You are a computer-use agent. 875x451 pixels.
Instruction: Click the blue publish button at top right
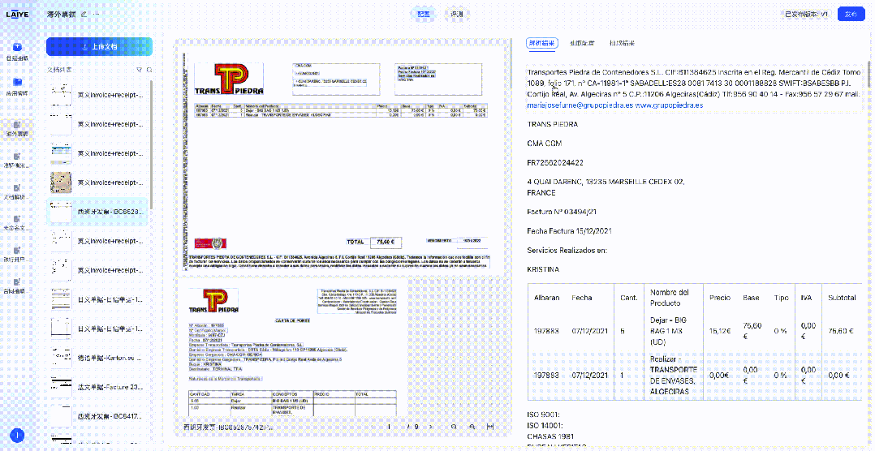pos(850,15)
